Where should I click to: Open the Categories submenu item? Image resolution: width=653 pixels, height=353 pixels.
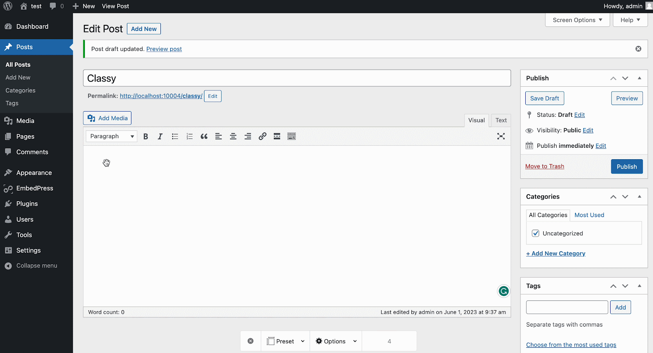point(20,90)
